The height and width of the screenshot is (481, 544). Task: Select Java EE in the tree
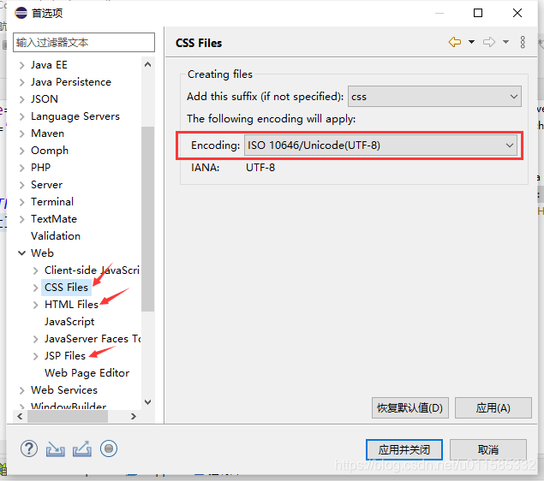tap(49, 65)
